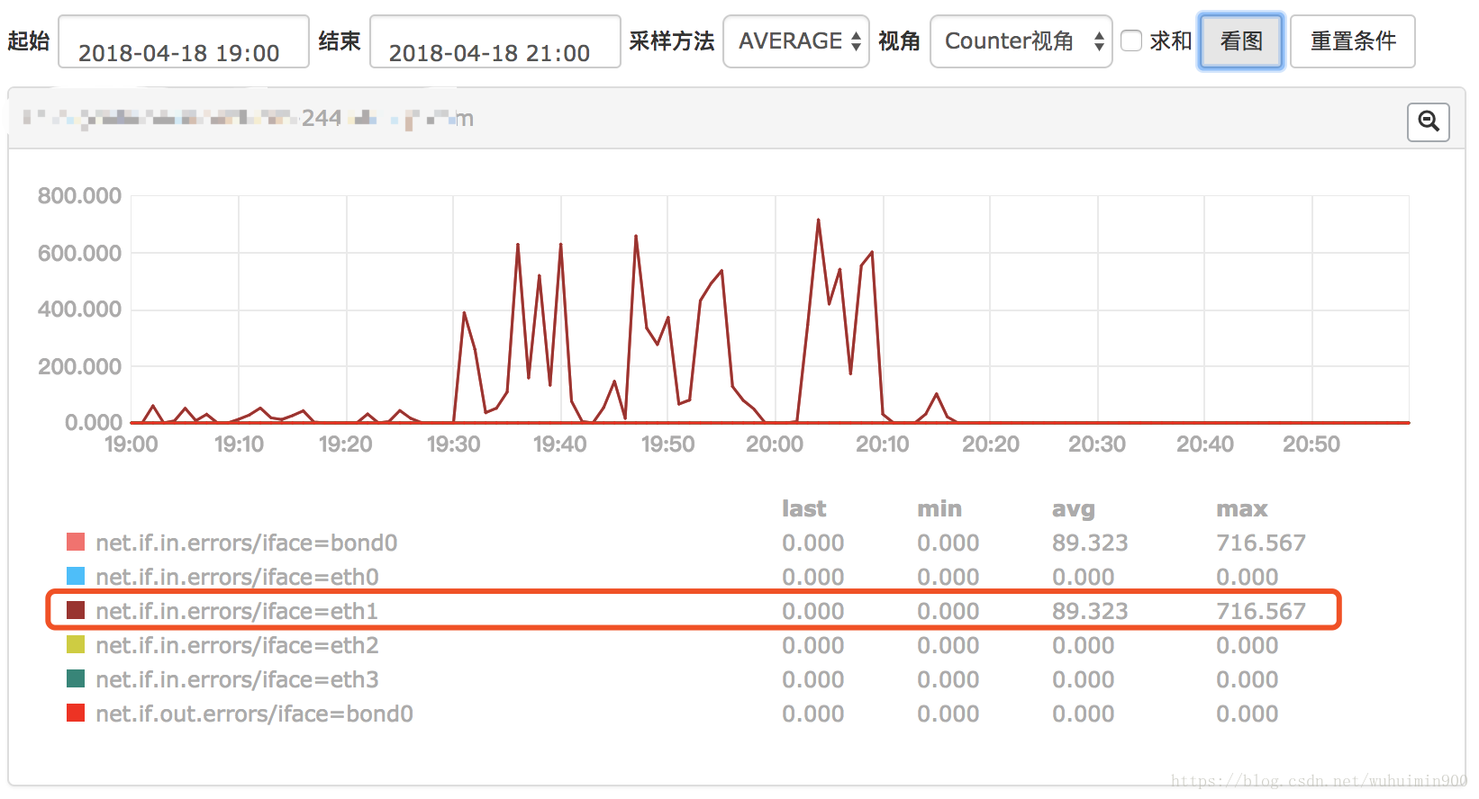Click the 重置条件 button

(x=1353, y=41)
